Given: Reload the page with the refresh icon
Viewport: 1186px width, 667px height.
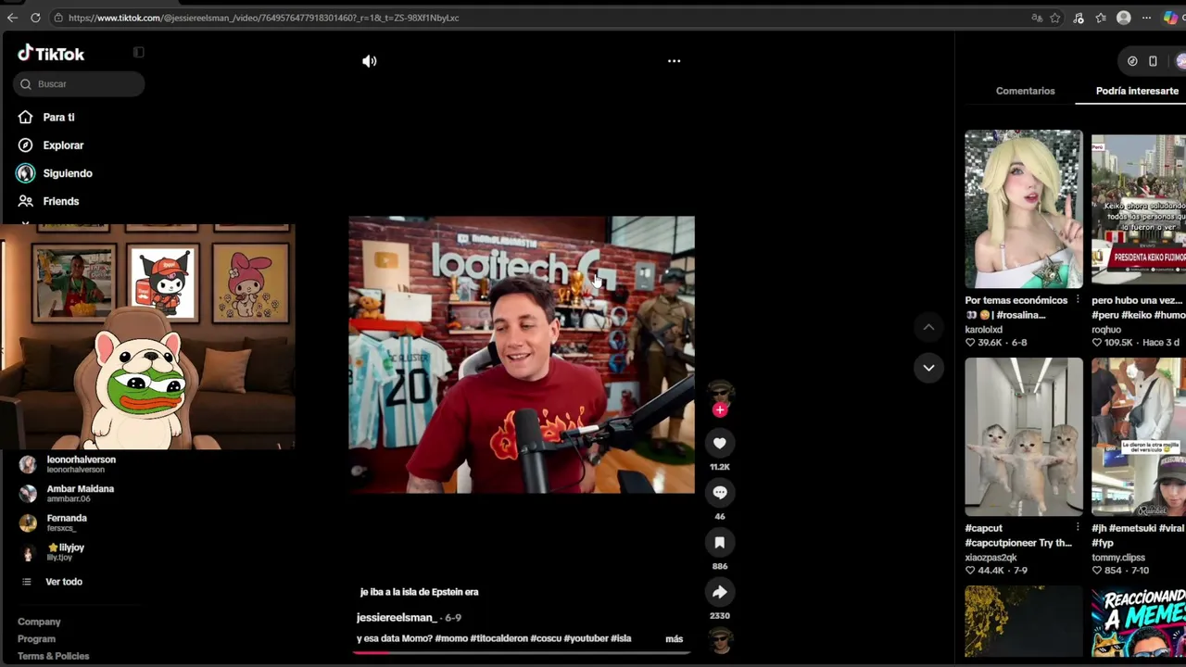Looking at the screenshot, I should (35, 18).
